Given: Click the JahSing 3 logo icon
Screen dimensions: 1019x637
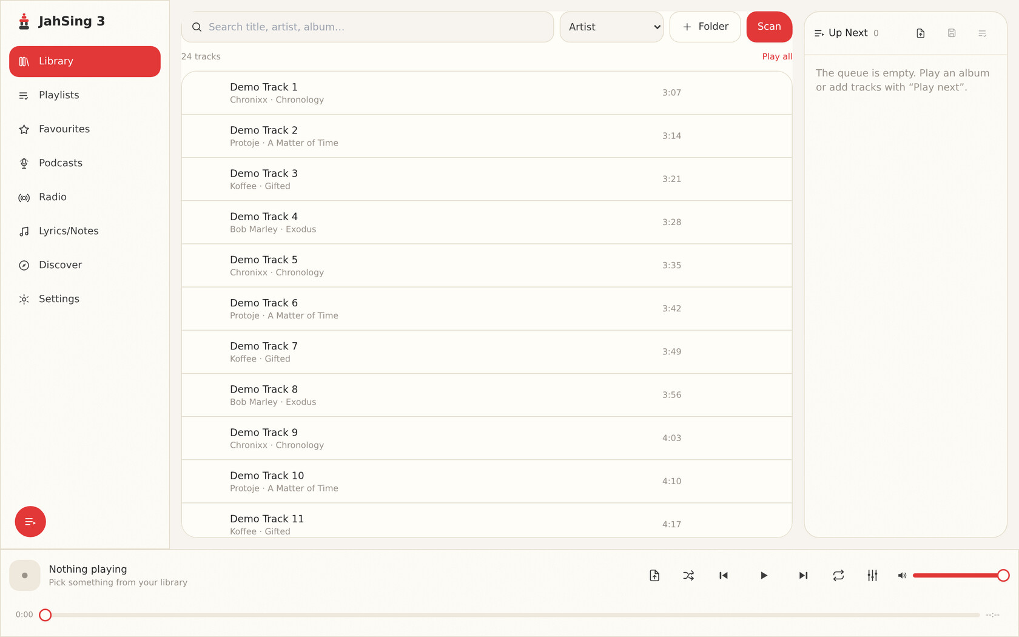Looking at the screenshot, I should click(24, 21).
